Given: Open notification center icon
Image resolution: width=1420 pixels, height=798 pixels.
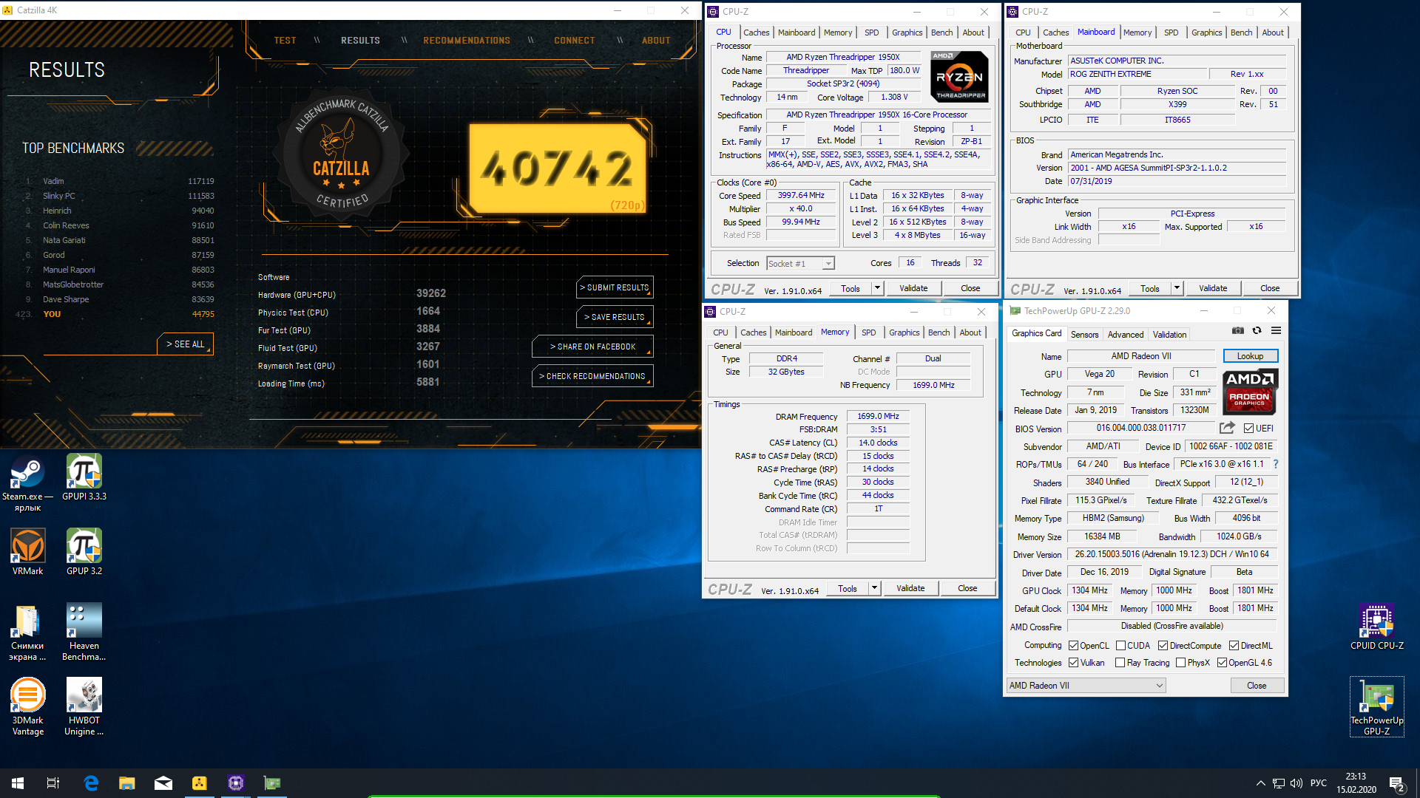Looking at the screenshot, I should click(1397, 783).
